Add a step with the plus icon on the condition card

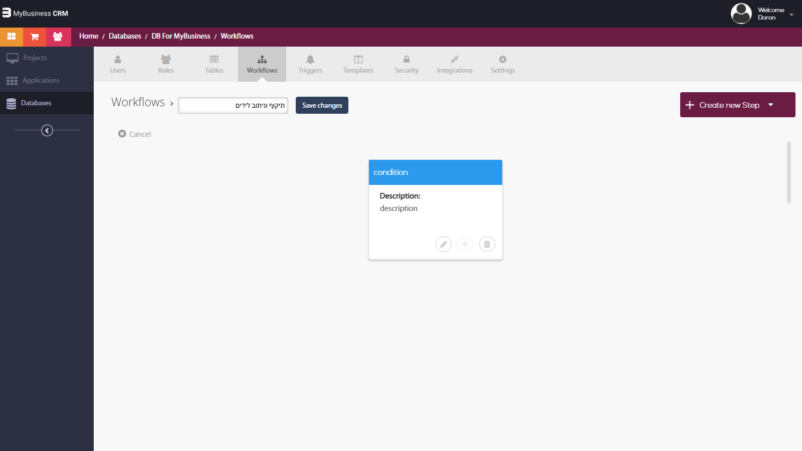(465, 244)
